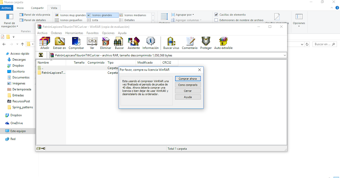
Task: Click the Buscar virus scan icon
Action: 171,43
